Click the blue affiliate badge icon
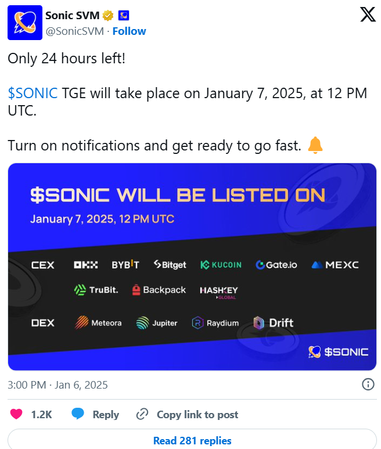The height and width of the screenshot is (449, 381). 124,15
